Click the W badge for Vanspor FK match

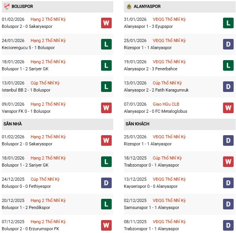(x=106, y=108)
